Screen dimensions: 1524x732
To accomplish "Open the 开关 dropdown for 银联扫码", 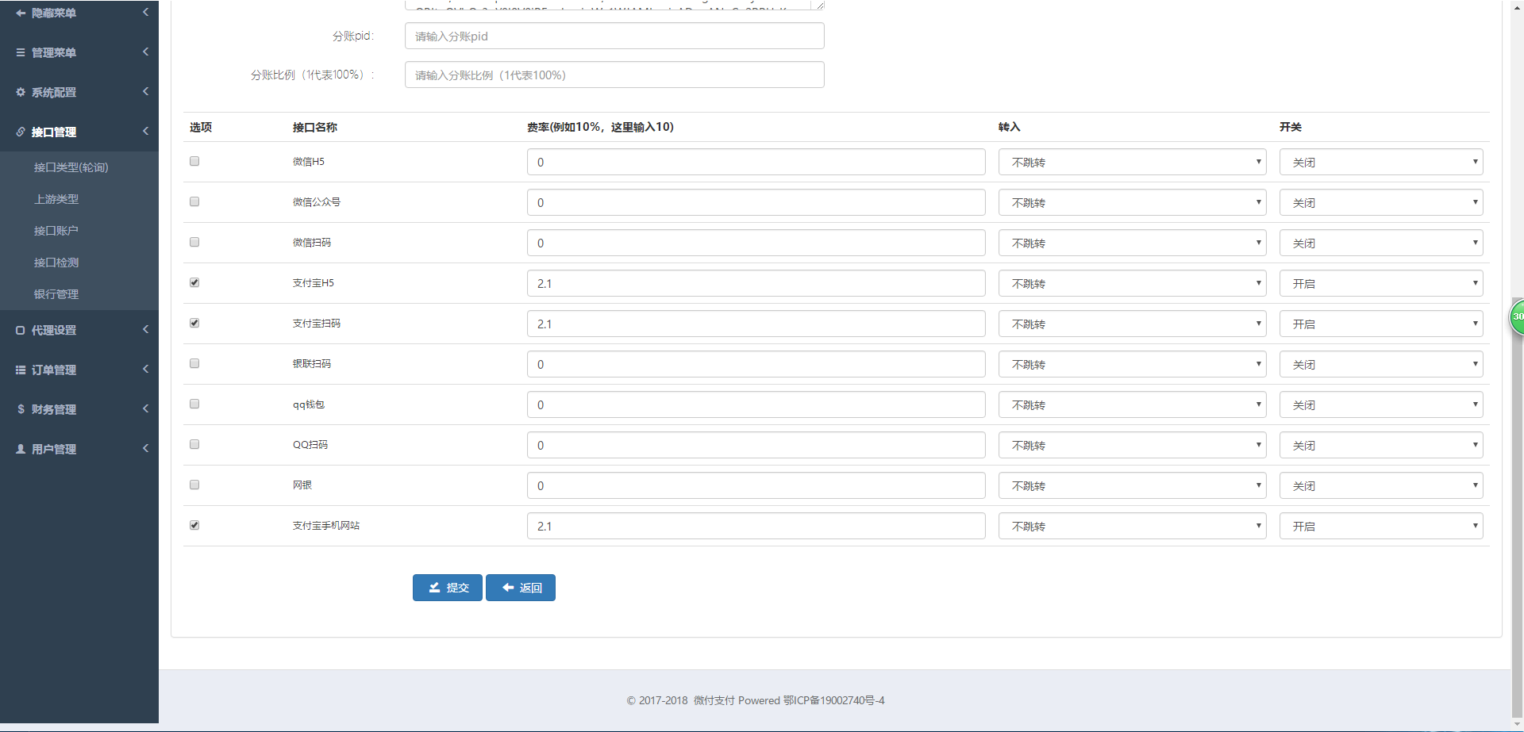I will [1381, 364].
